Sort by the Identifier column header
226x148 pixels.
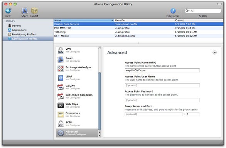(144, 20)
